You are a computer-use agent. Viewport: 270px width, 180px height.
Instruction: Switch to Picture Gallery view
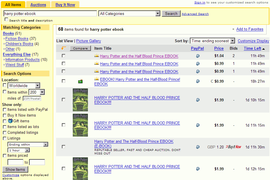(89, 41)
